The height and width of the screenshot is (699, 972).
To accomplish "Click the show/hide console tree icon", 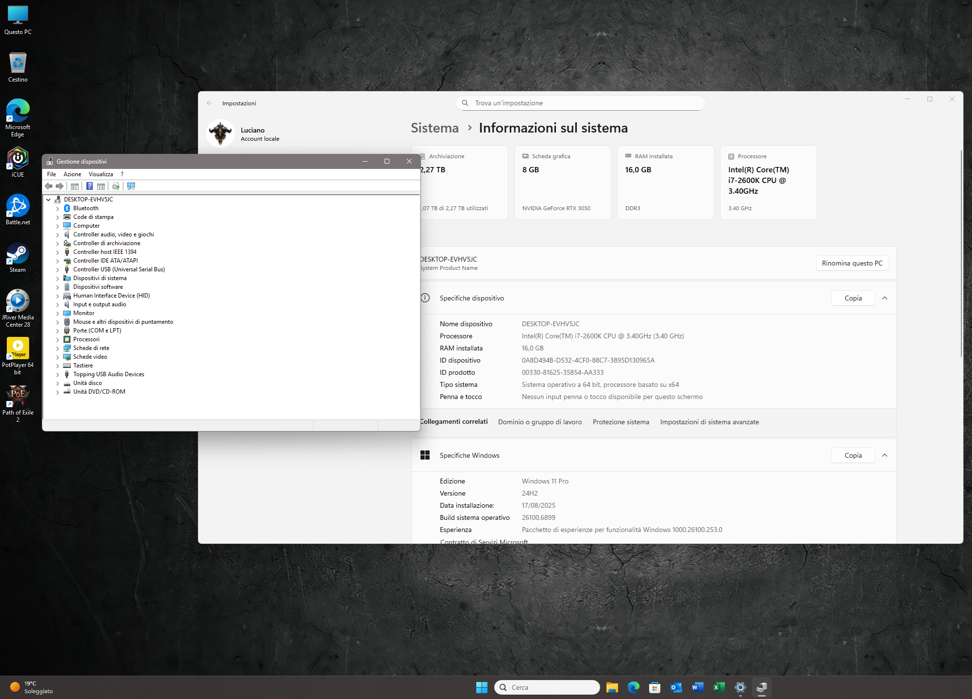I will click(x=74, y=186).
